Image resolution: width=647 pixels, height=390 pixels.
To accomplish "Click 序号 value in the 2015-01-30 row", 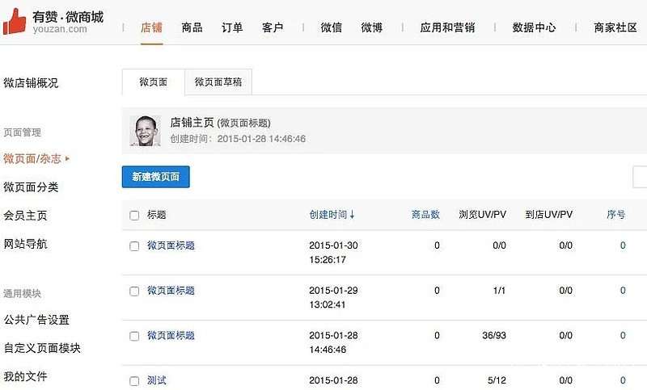I will click(x=623, y=245).
